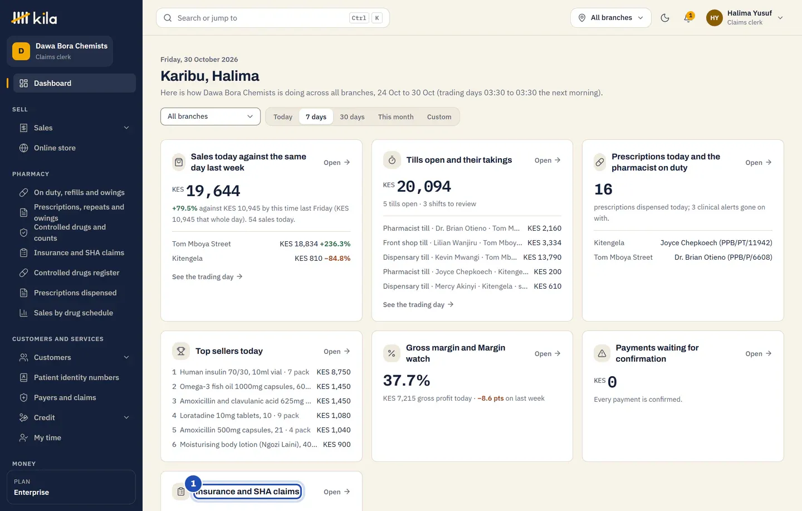The width and height of the screenshot is (802, 511).
Task: Open Halima Yusuf account menu
Action: click(745, 18)
